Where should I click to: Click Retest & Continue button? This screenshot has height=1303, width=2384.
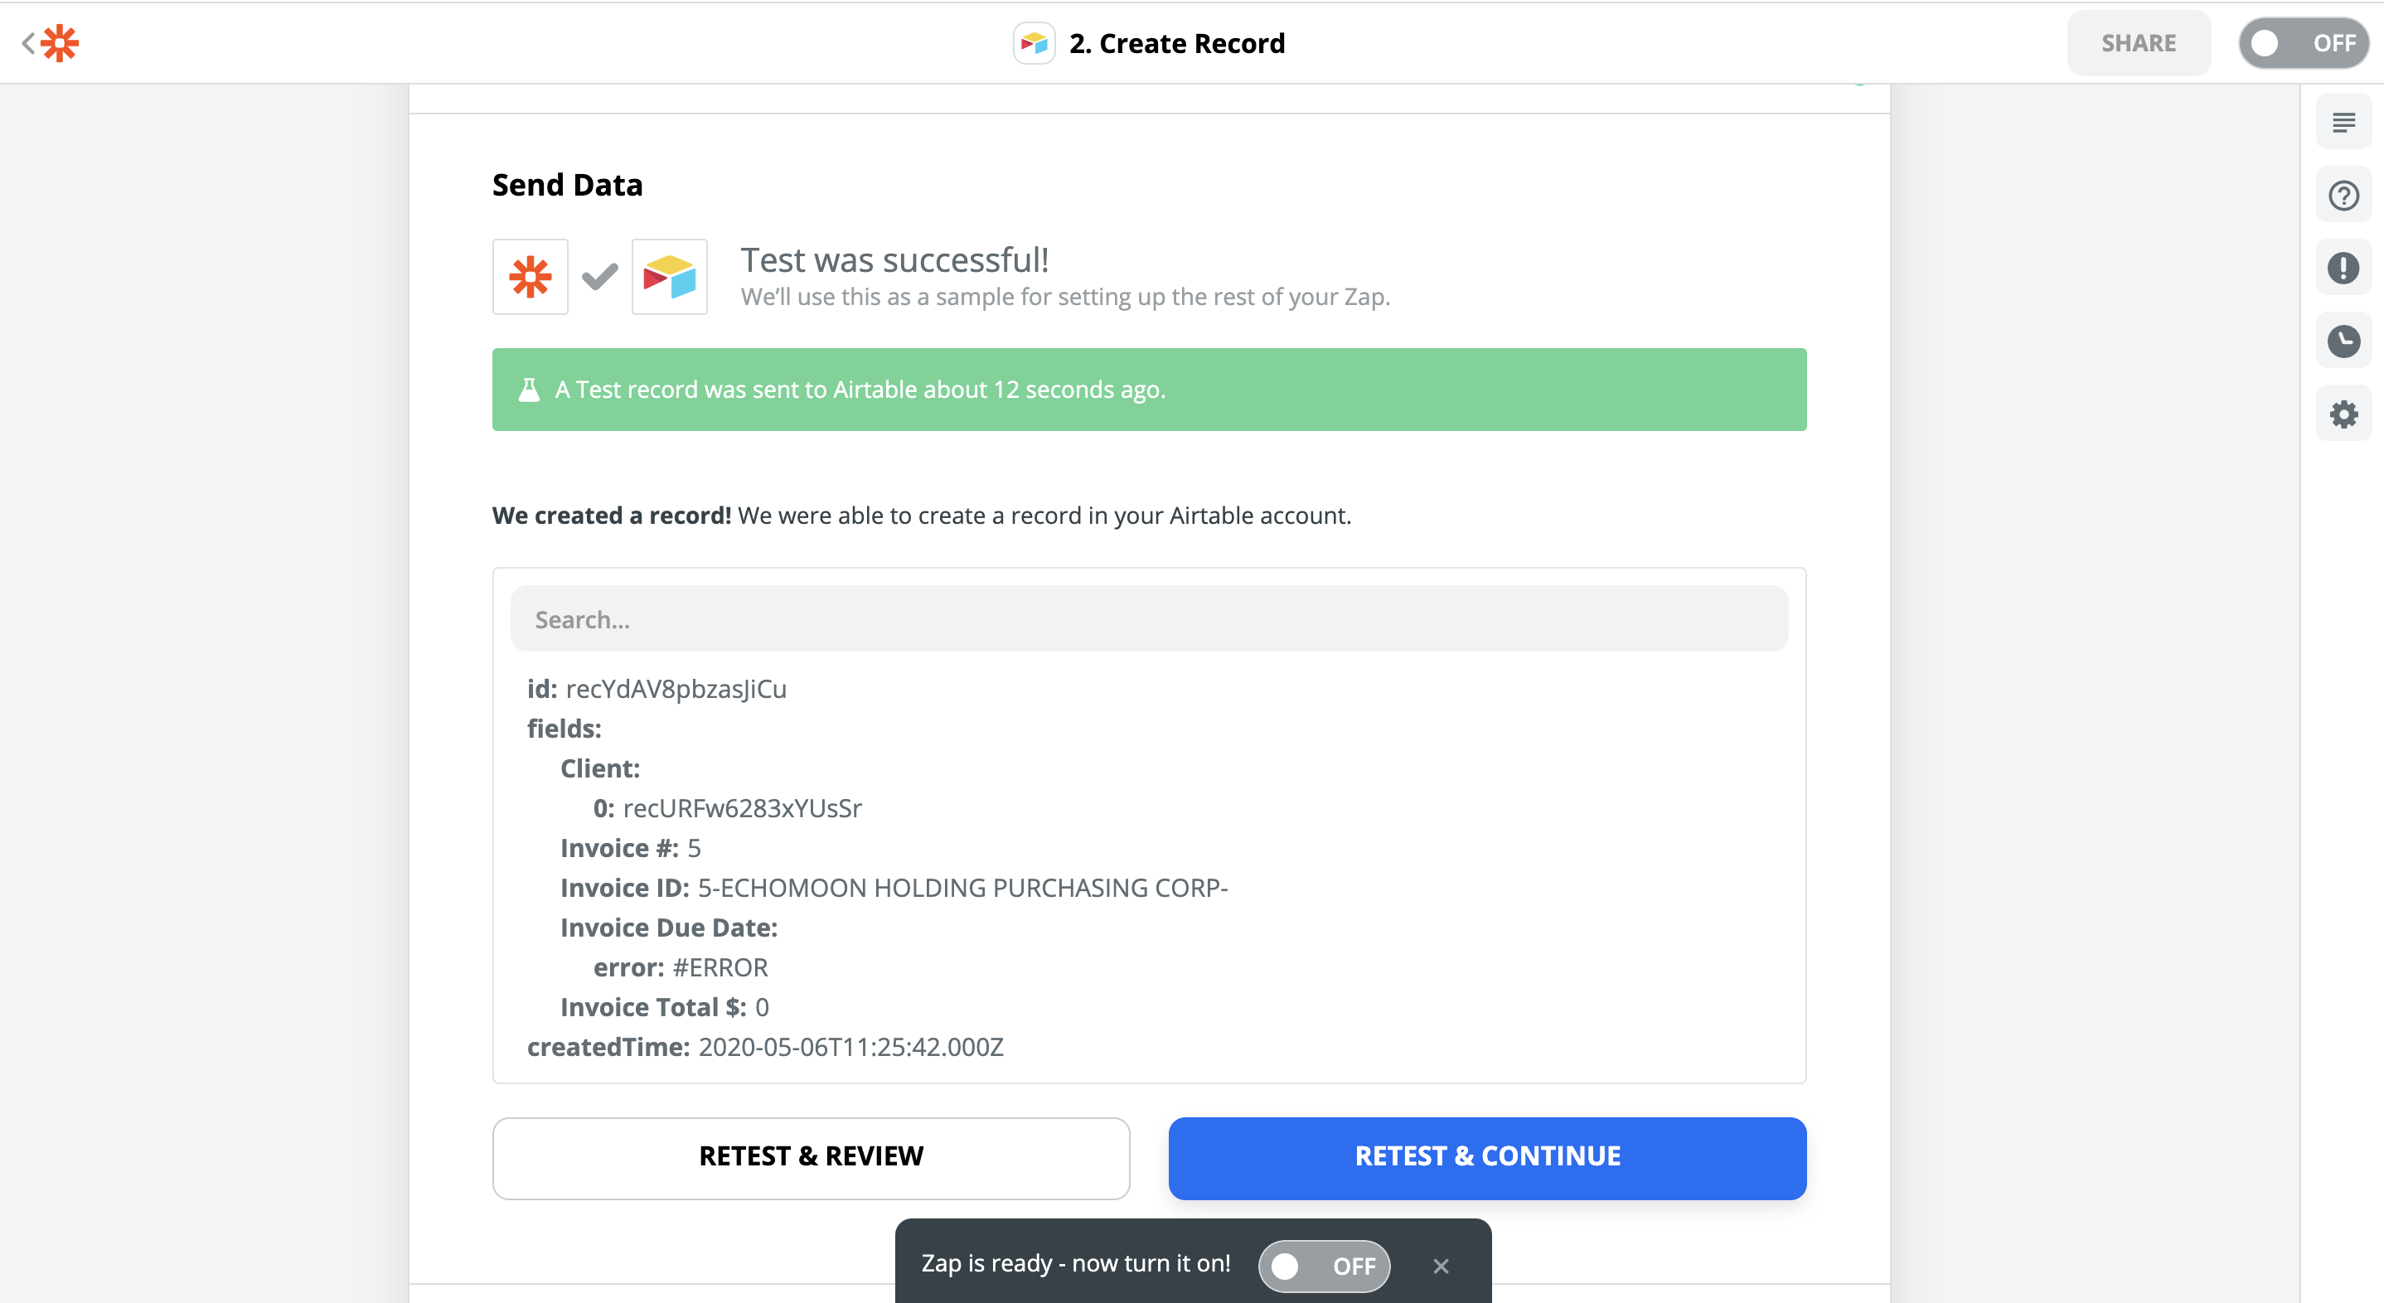click(1486, 1157)
